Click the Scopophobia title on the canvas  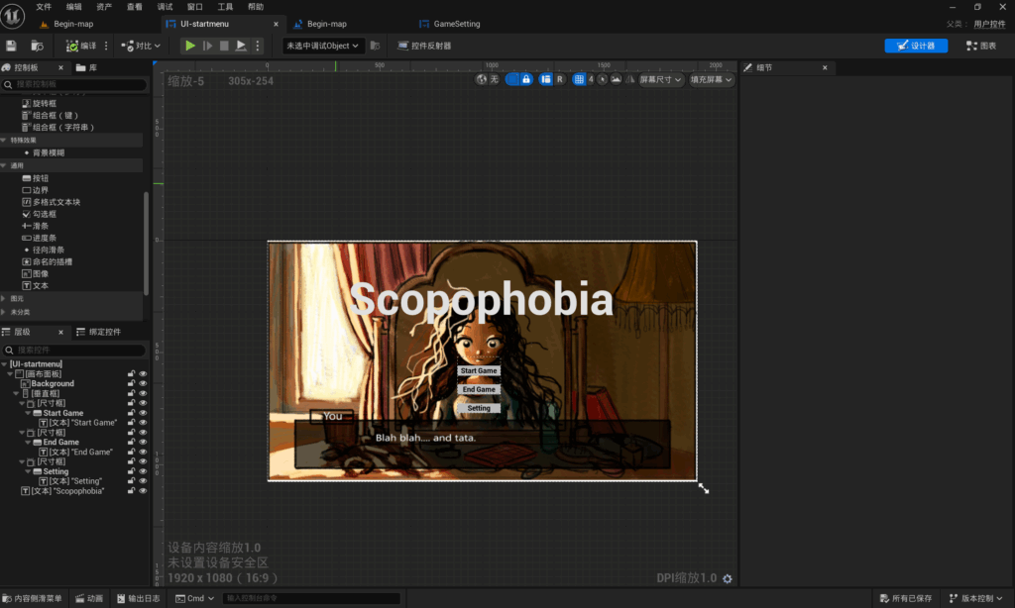[x=481, y=299]
